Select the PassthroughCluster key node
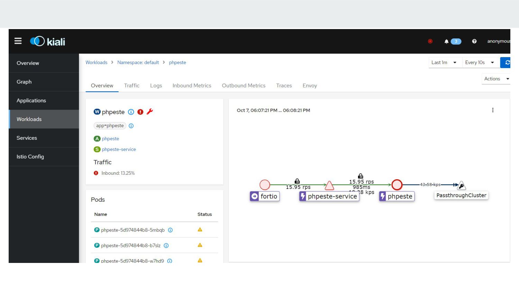Image resolution: width=519 pixels, height=292 pixels. (x=462, y=186)
